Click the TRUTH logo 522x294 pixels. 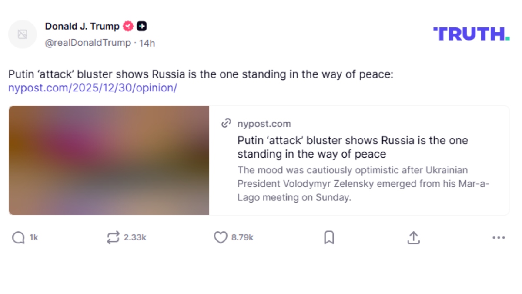[x=471, y=34]
